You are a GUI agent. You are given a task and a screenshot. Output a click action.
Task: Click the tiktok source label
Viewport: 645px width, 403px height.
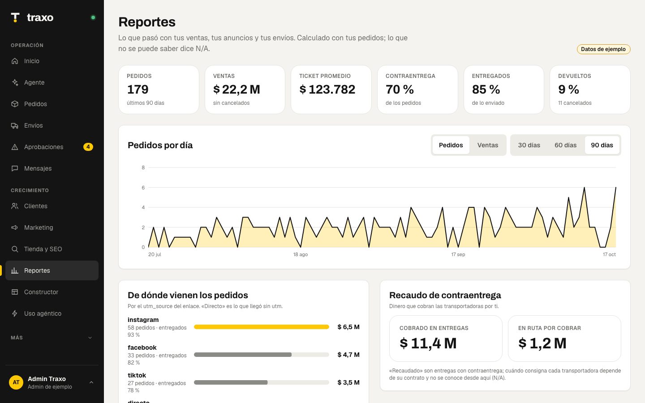pyautogui.click(x=137, y=375)
